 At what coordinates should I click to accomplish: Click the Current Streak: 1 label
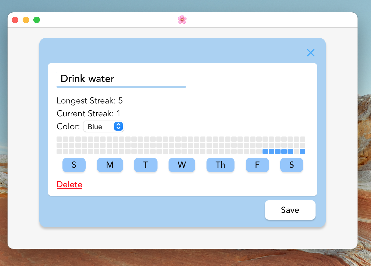tap(88, 113)
